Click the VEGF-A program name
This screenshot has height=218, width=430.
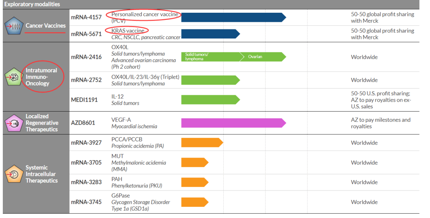point(121,120)
